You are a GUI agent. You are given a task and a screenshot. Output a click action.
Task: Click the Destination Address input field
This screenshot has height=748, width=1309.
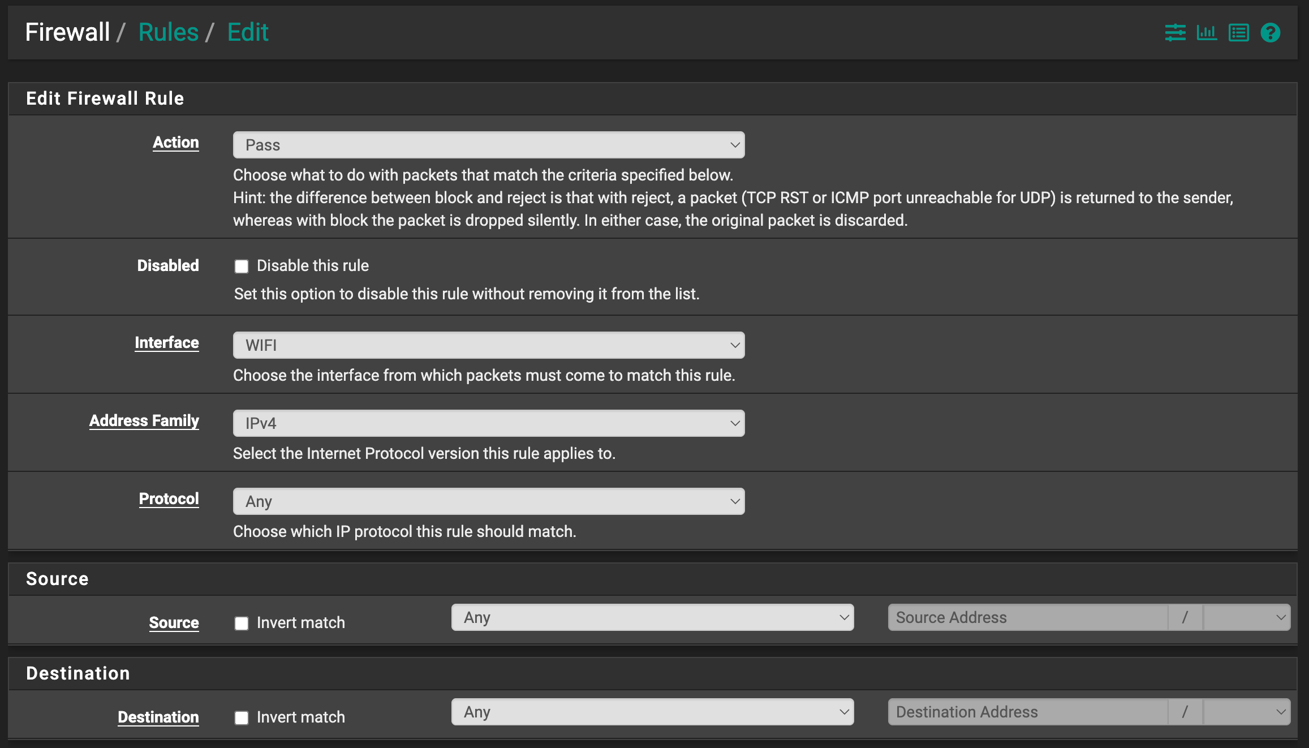(x=1027, y=712)
